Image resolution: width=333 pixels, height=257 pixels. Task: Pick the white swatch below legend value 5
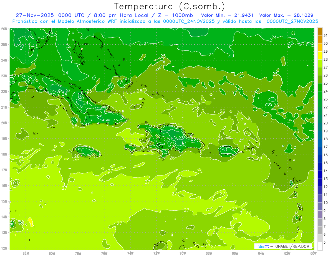[x=320, y=246]
